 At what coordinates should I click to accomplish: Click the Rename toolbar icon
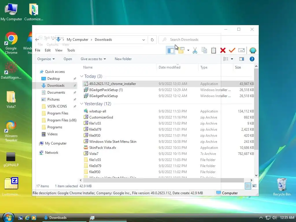pyautogui.click(x=241, y=50)
